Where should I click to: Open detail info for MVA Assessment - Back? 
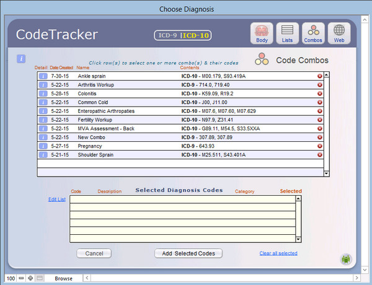(43, 128)
